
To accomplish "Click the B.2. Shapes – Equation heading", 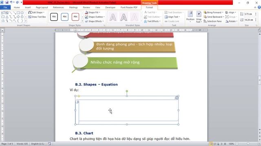I will pyautogui.click(x=96, y=84).
